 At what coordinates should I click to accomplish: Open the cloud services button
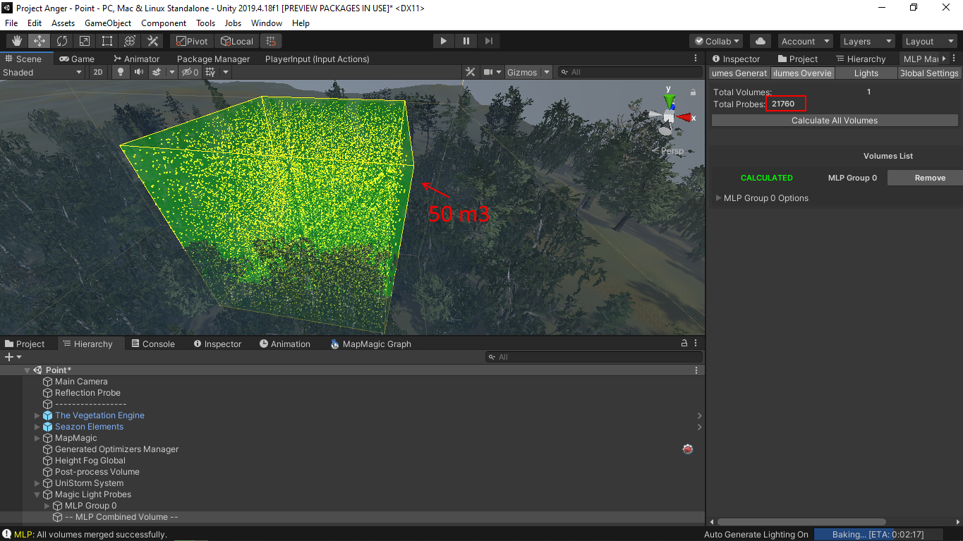pyautogui.click(x=761, y=41)
